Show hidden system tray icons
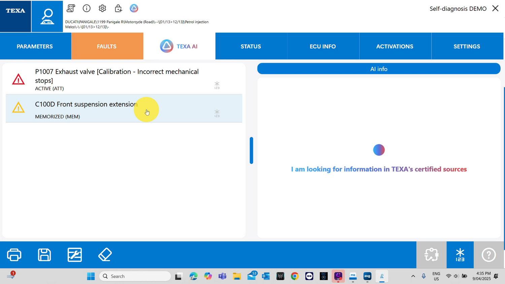 (x=413, y=276)
